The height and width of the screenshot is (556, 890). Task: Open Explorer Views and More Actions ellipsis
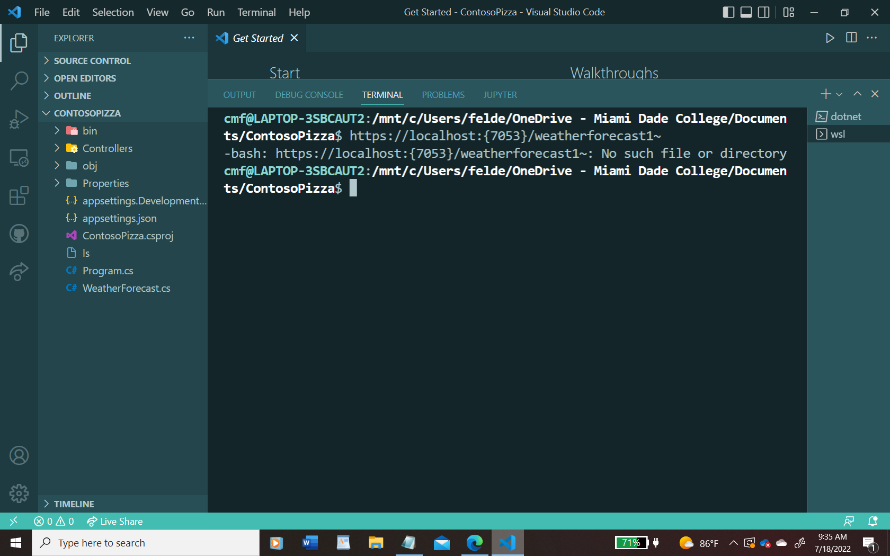coord(189,38)
